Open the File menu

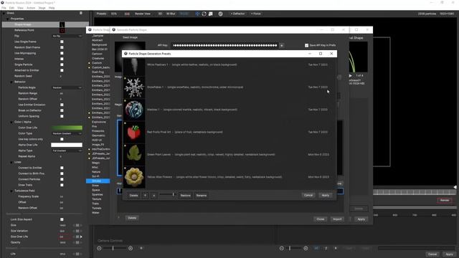pyautogui.click(x=4, y=8)
